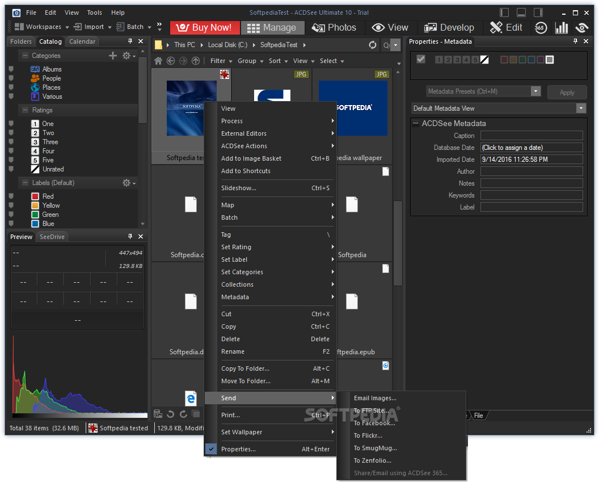Pin the Preview pane
Viewport: 599px width, 482px height.
(130, 237)
